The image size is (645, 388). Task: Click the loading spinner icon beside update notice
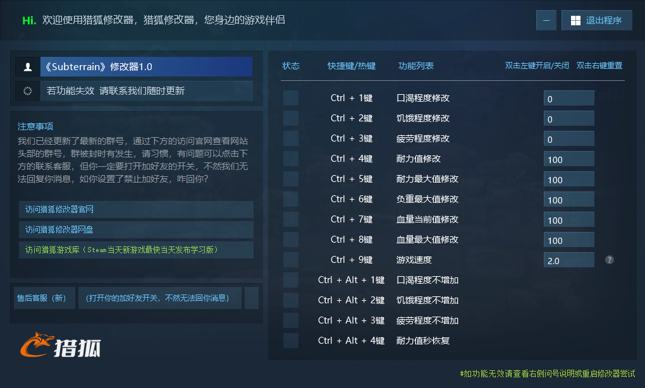[x=28, y=91]
